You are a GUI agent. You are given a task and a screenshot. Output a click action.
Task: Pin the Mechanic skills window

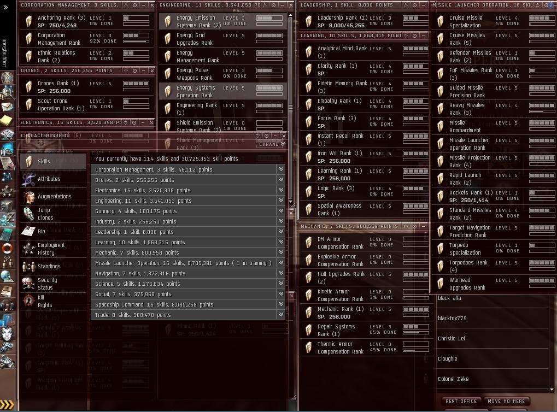point(414,226)
